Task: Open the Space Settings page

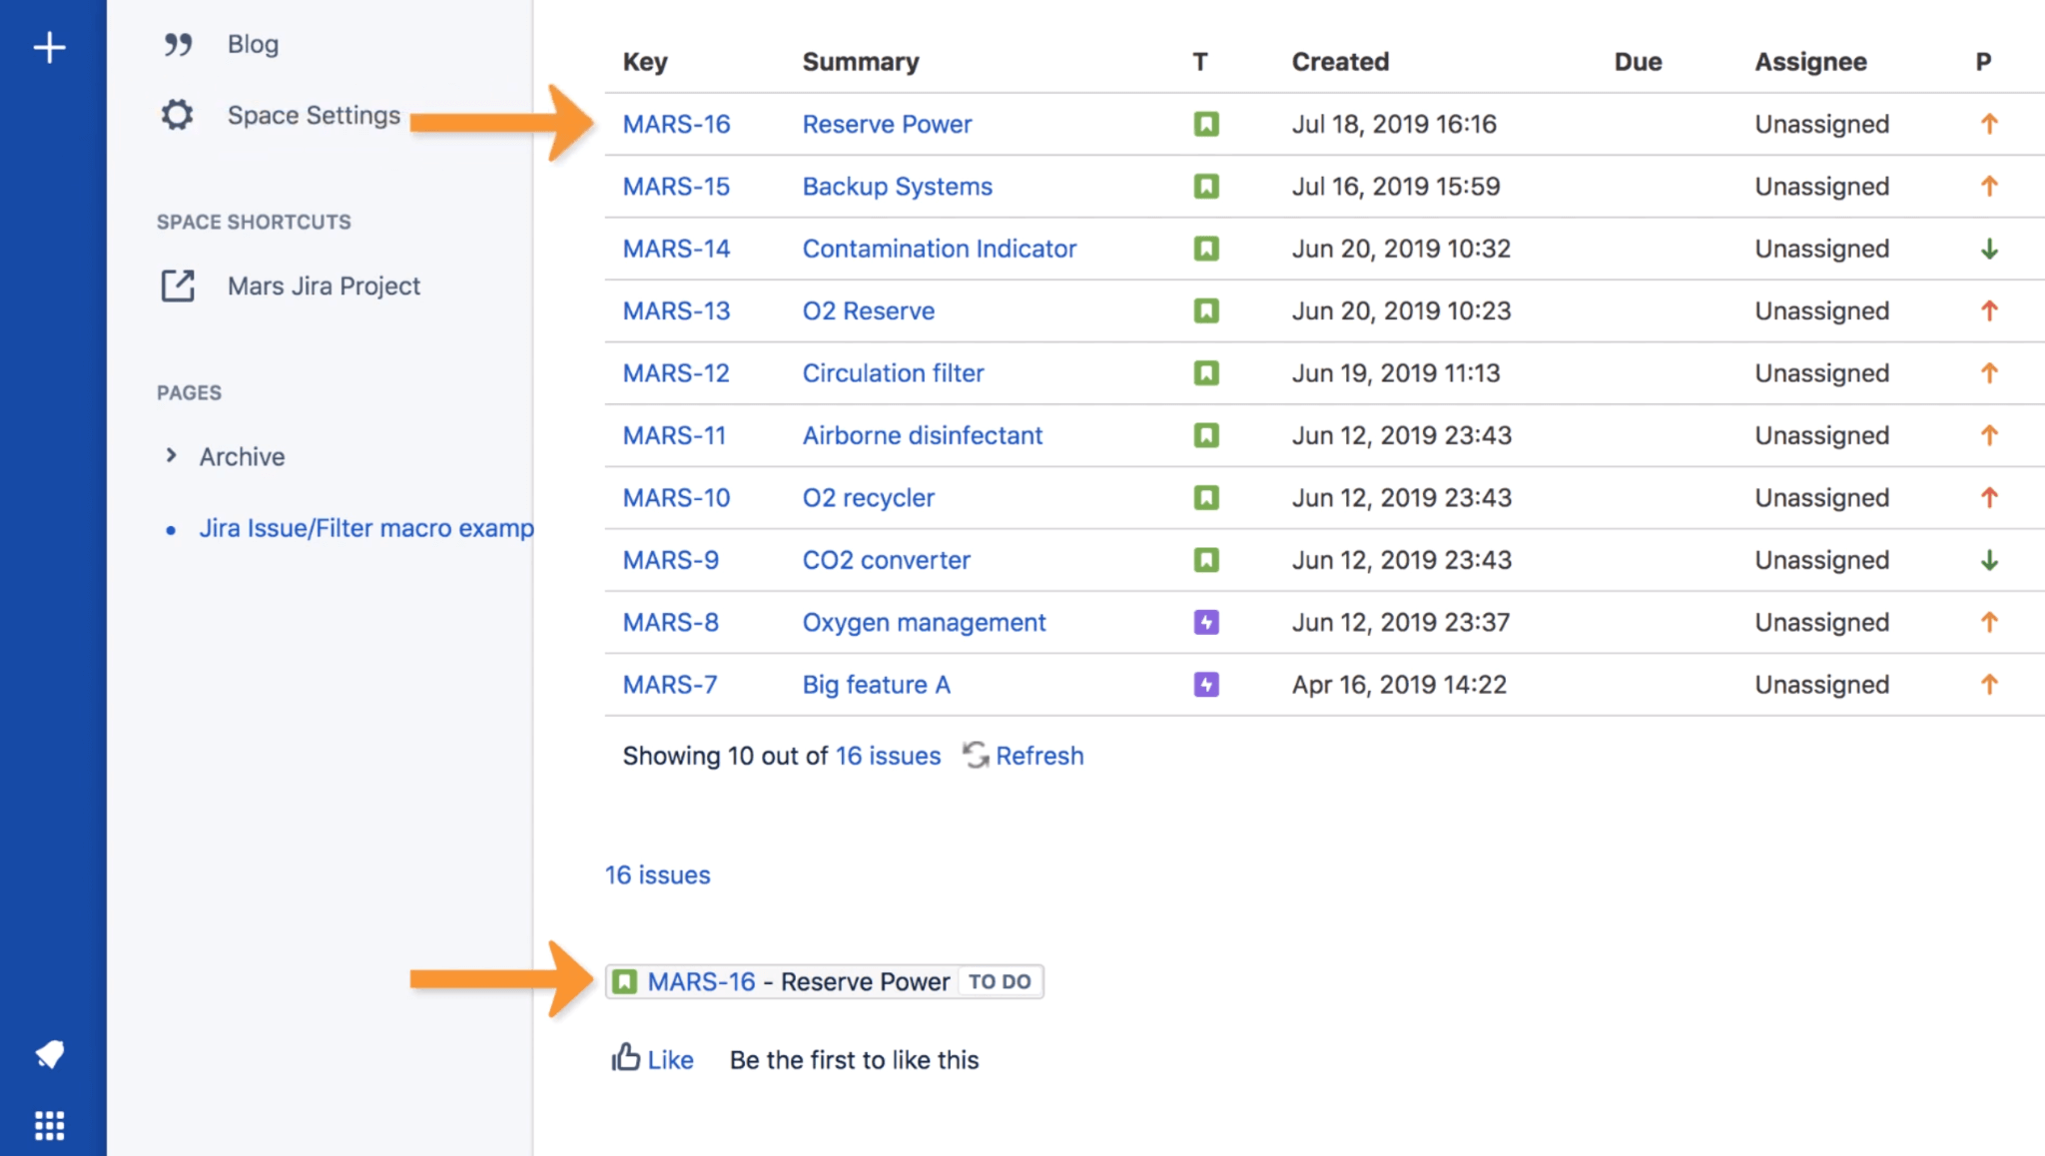Action: (x=312, y=115)
